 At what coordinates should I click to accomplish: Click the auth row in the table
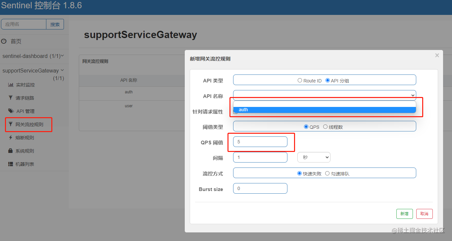tap(129, 92)
